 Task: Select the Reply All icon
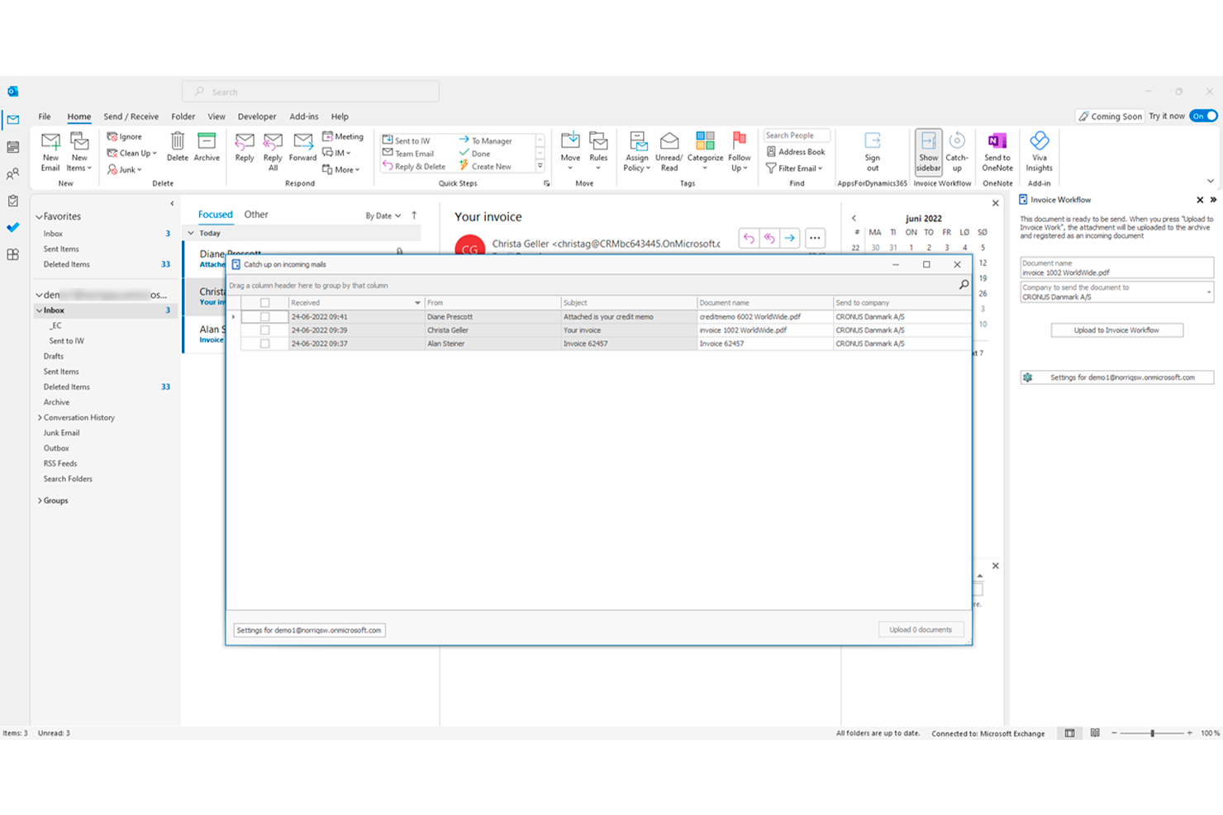click(273, 151)
